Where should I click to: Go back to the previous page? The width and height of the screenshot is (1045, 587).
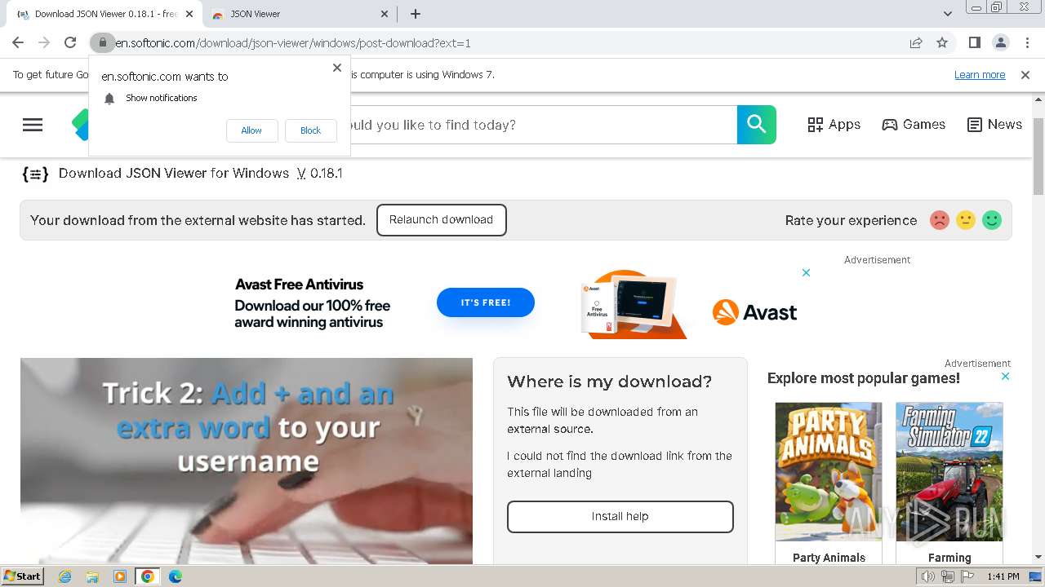tap(18, 42)
